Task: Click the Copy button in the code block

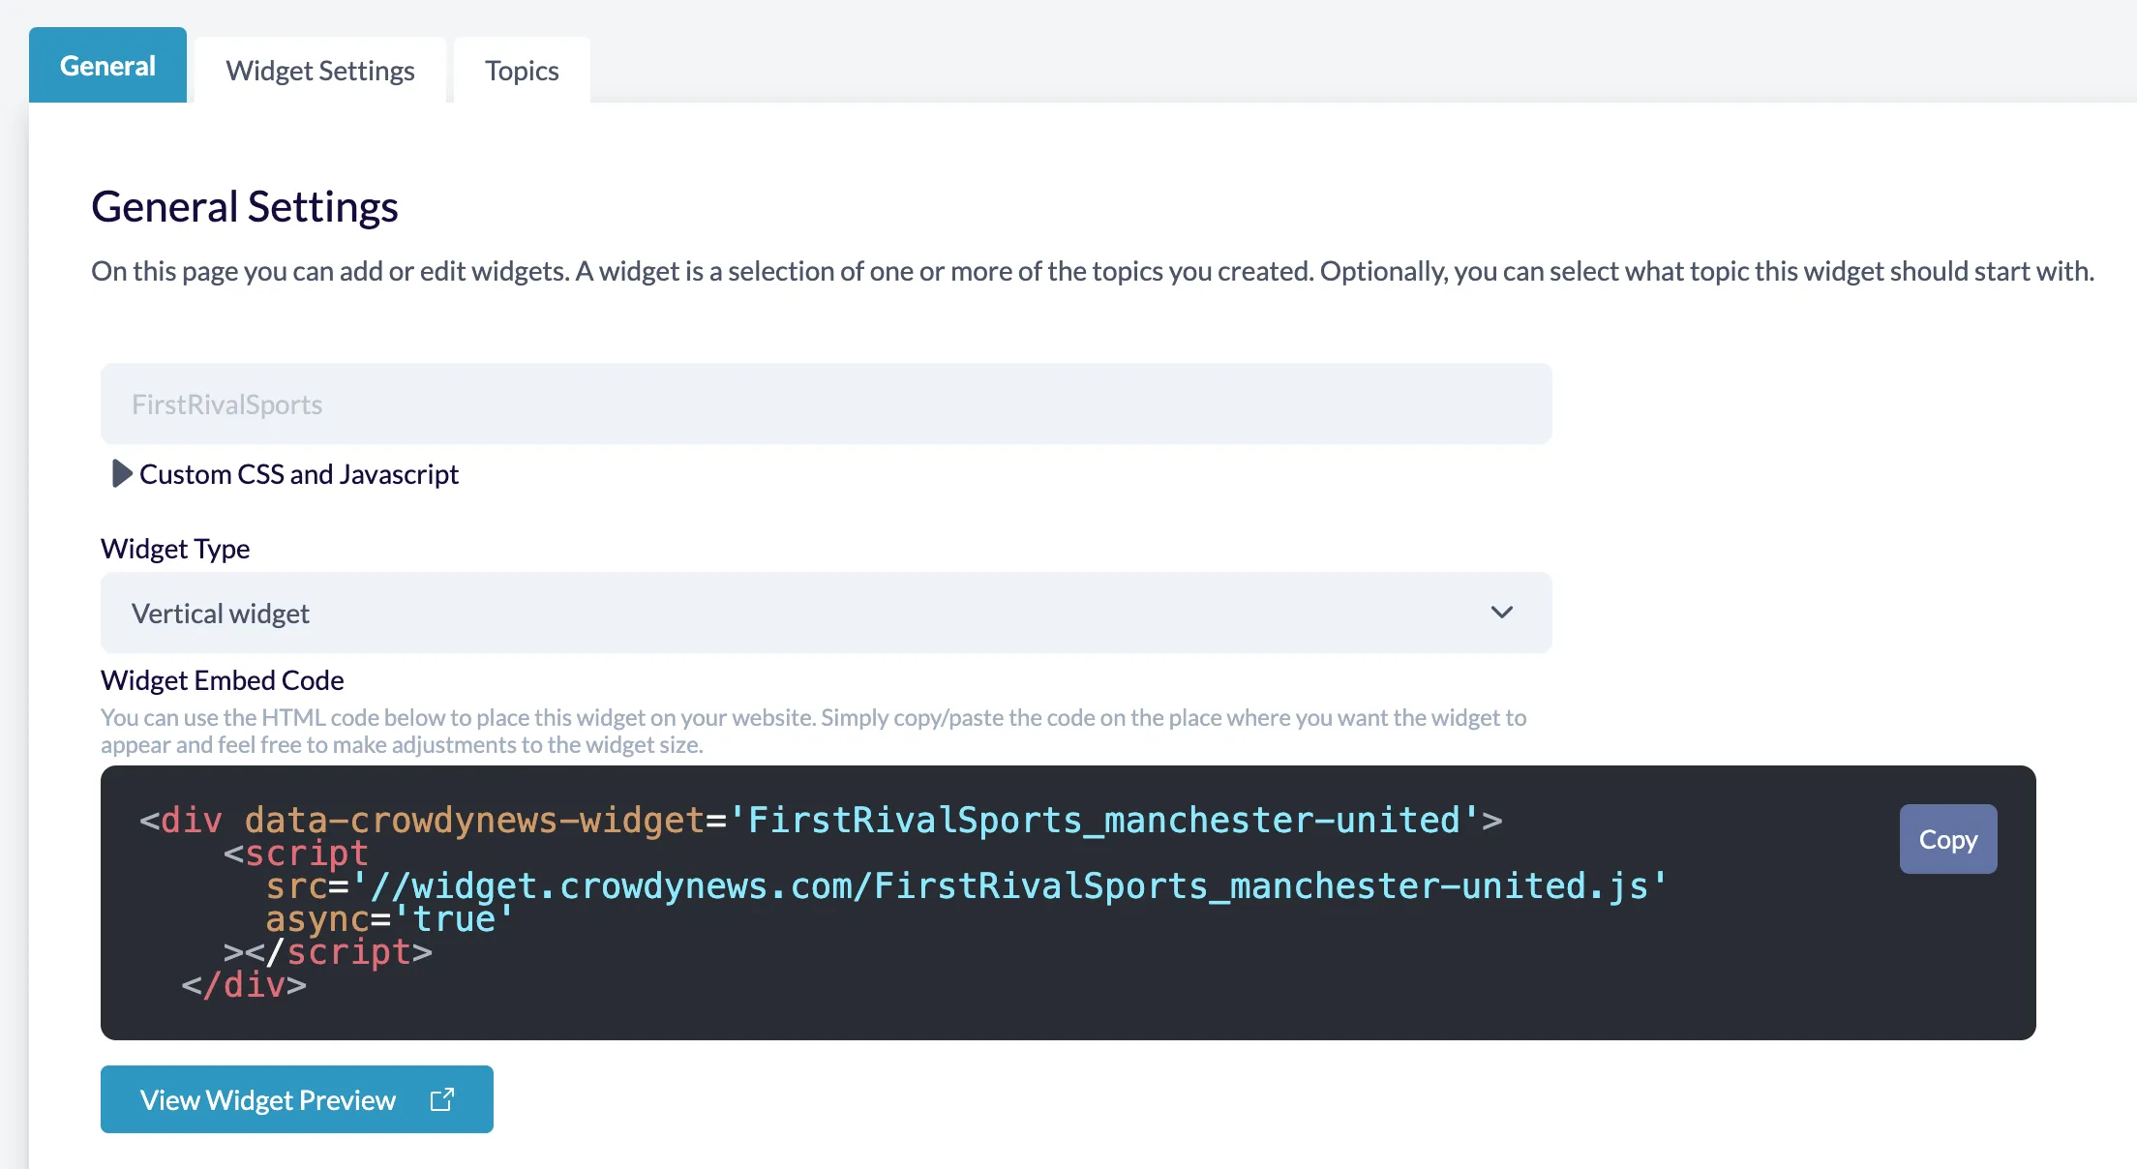Action: coord(1947,839)
